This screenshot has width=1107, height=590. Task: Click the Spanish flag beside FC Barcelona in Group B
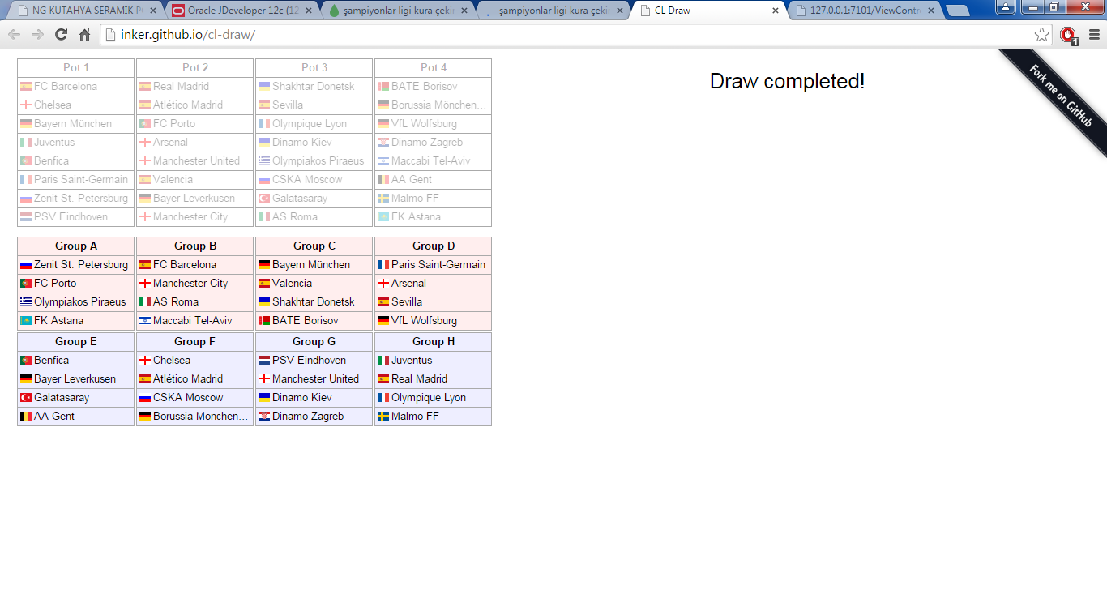145,265
